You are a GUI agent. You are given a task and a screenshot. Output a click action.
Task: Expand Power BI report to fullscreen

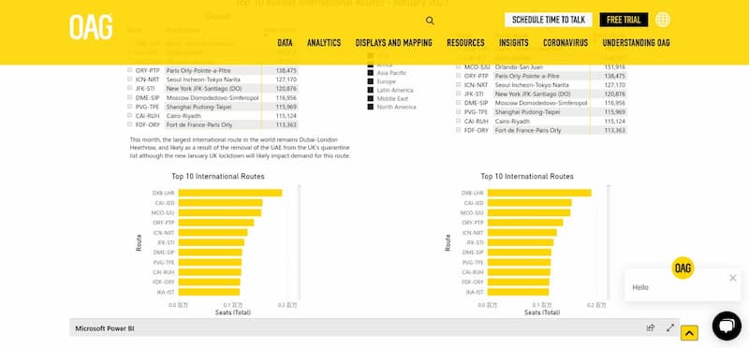pyautogui.click(x=670, y=328)
